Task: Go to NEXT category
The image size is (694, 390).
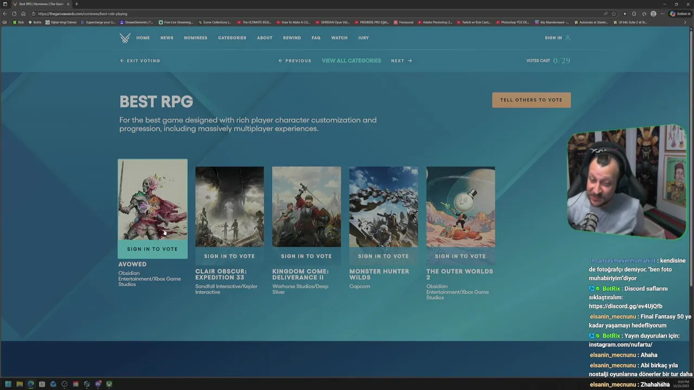Action: (402, 61)
